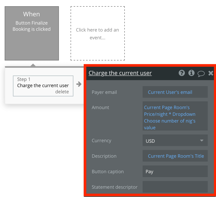The image size is (216, 197).
Task: Click the empty Statement descriptor field
Action: click(175, 187)
